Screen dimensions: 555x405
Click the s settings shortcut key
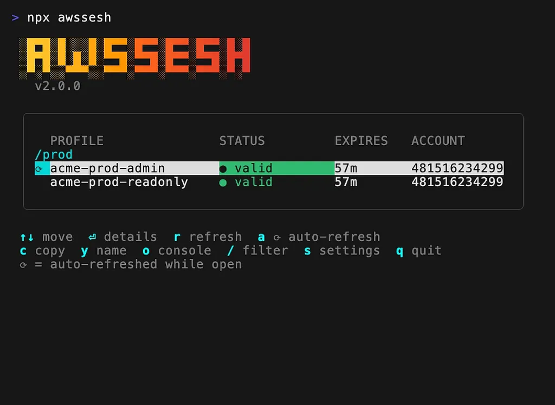click(307, 251)
